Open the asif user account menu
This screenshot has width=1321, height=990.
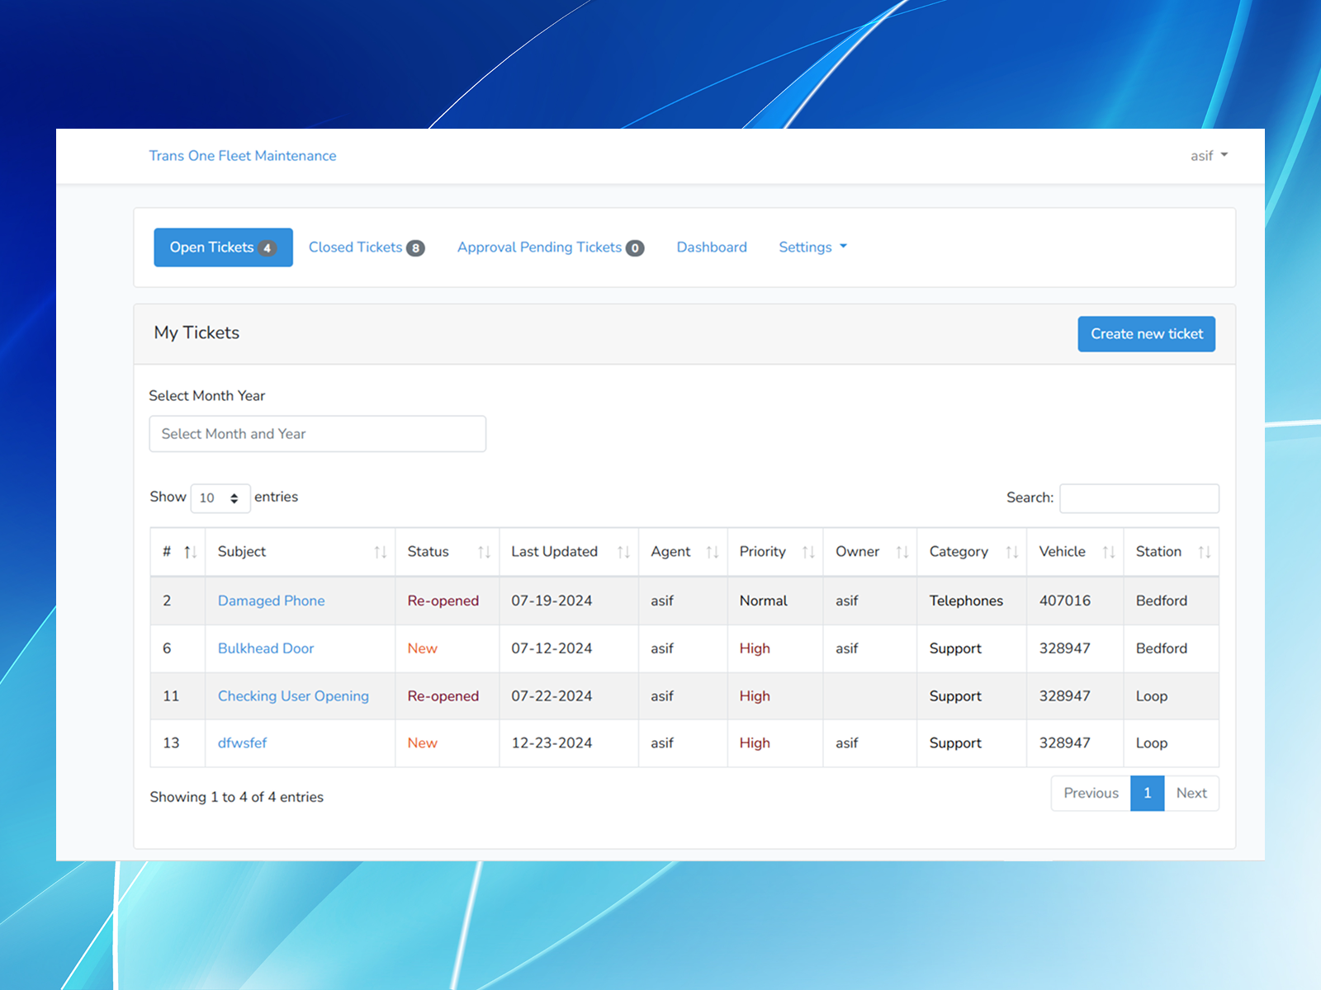pyautogui.click(x=1210, y=156)
